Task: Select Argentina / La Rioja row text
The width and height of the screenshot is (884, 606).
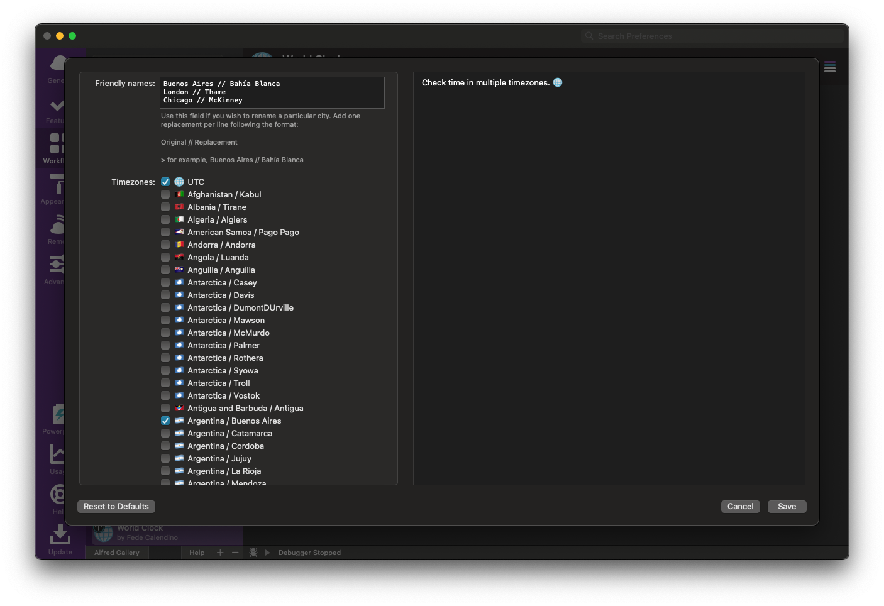Action: click(x=224, y=471)
